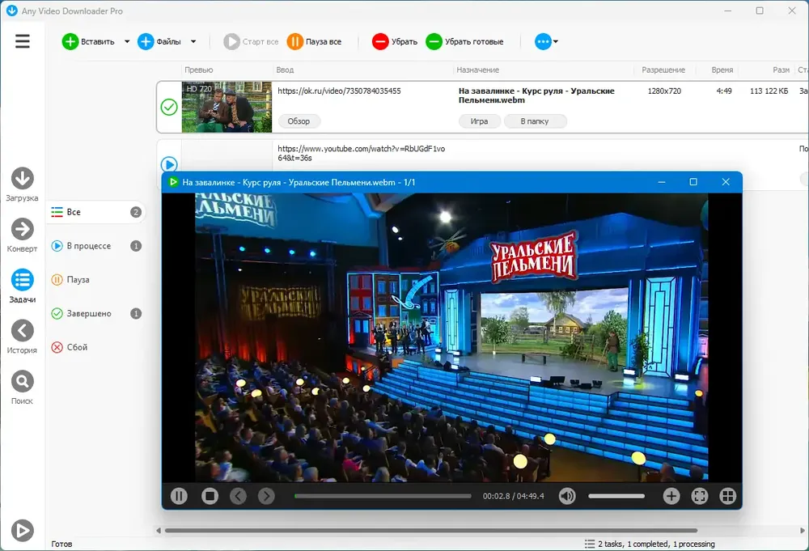Screen dimensions: 809x551
Task: Open the Загрузка download section
Action: tap(22, 184)
